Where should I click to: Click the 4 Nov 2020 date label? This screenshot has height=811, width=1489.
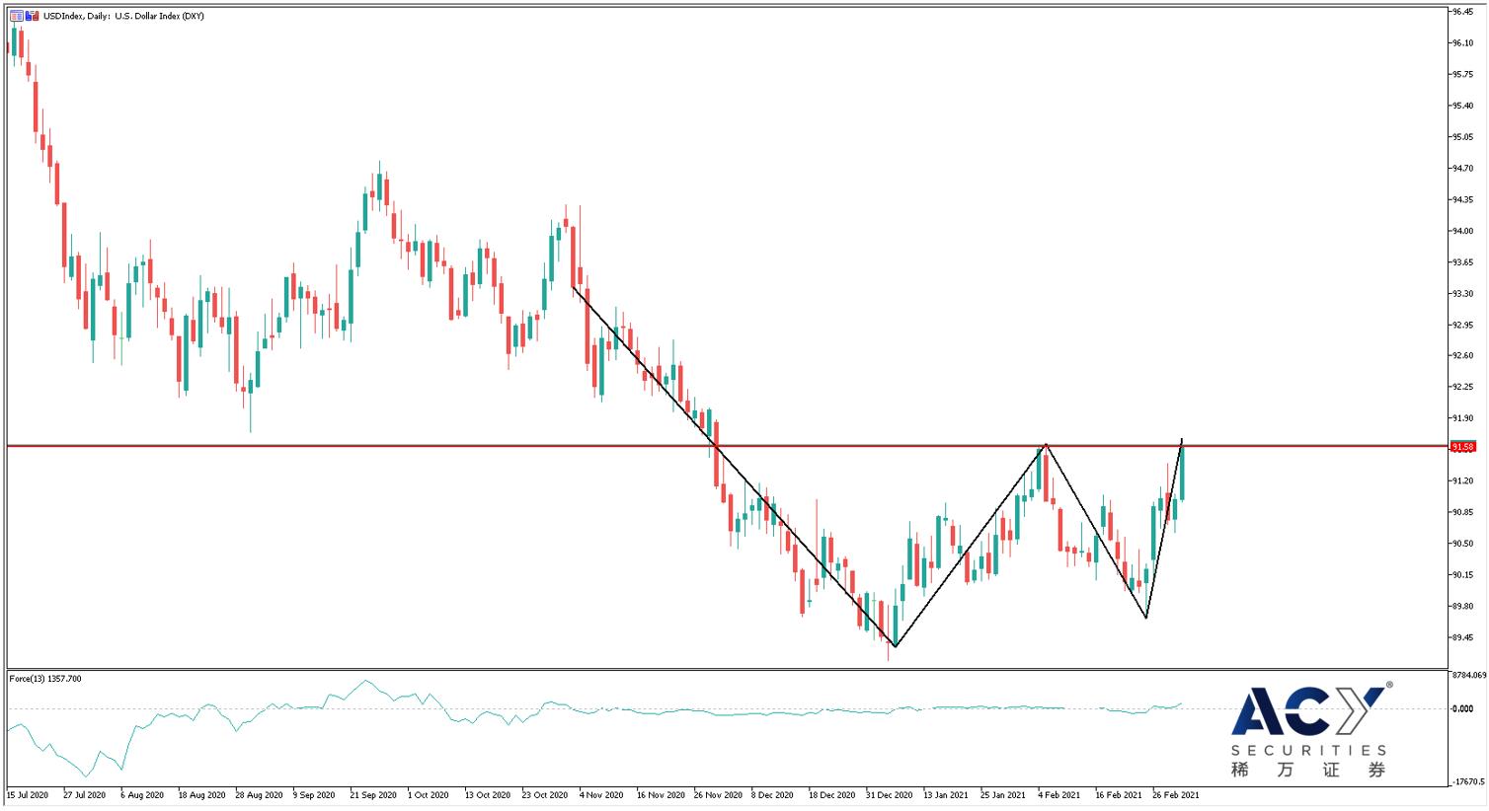pyautogui.click(x=602, y=794)
